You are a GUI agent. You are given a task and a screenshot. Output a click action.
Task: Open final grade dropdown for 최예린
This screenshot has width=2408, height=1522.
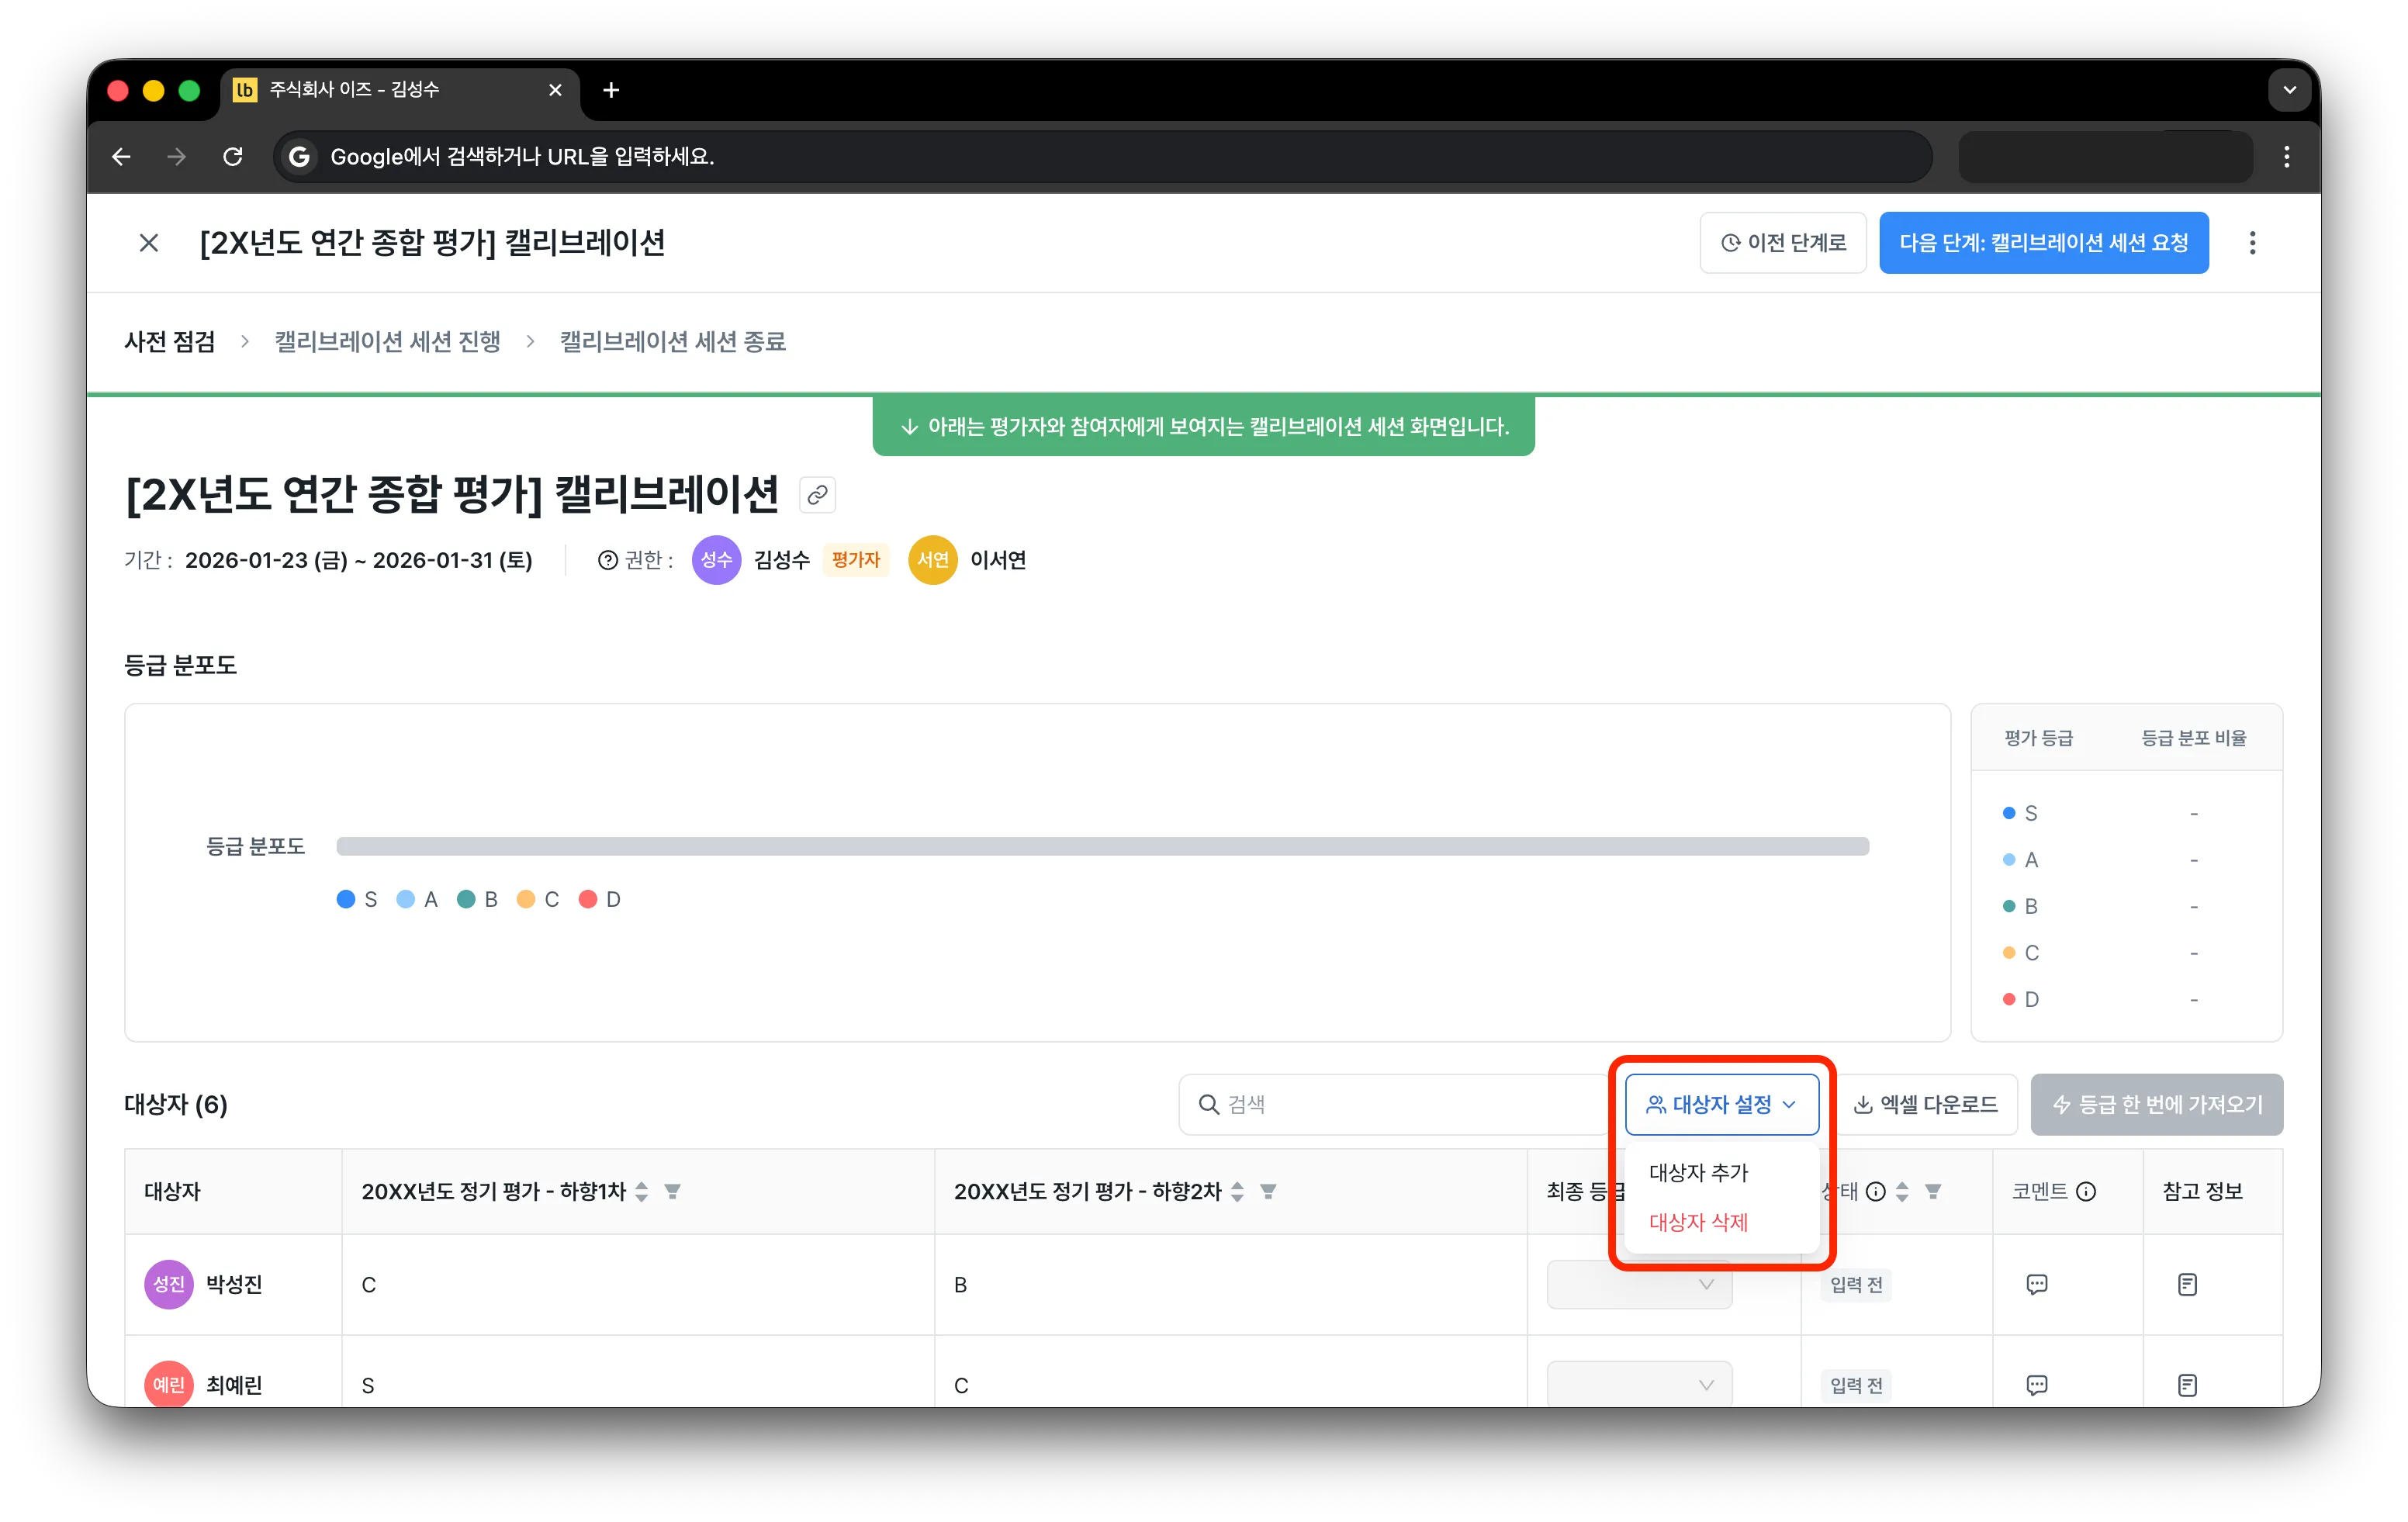coord(1639,1385)
